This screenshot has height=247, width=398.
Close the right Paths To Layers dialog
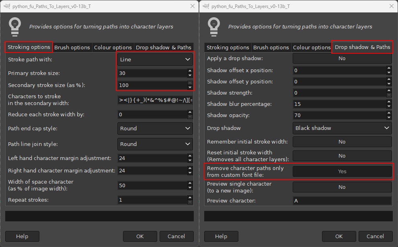392,6
